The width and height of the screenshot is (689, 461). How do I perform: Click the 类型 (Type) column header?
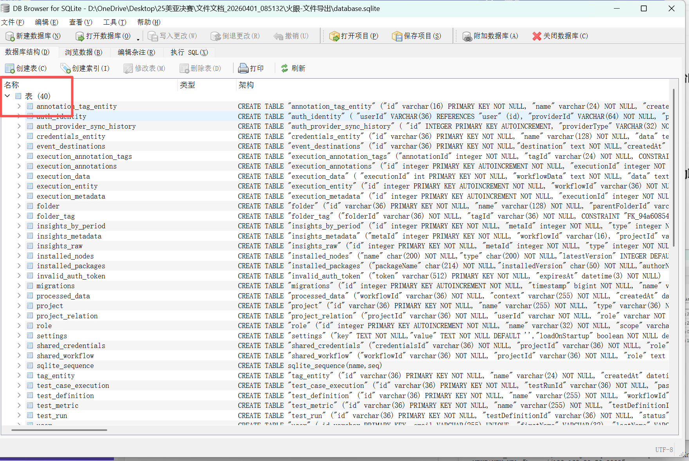(207, 85)
